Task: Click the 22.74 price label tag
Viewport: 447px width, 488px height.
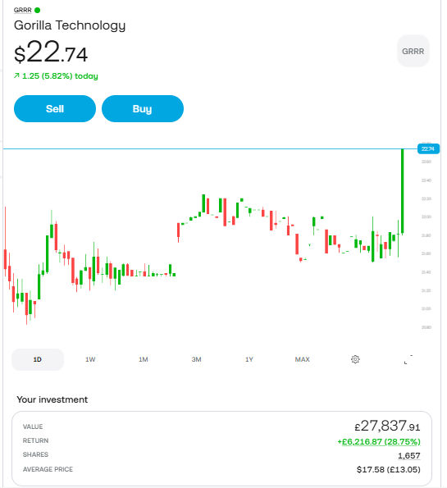Action: (x=428, y=148)
